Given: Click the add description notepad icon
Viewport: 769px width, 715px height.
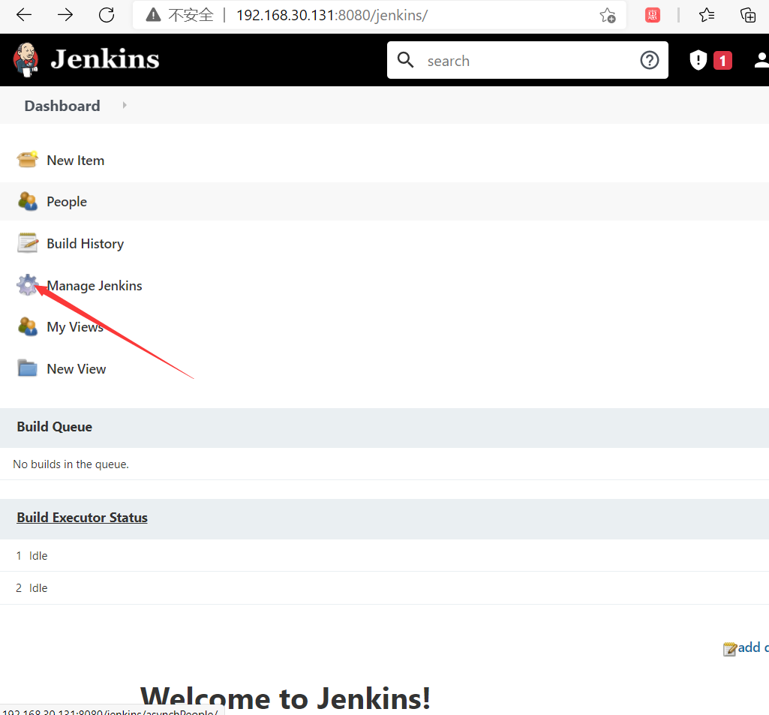Looking at the screenshot, I should (x=730, y=649).
